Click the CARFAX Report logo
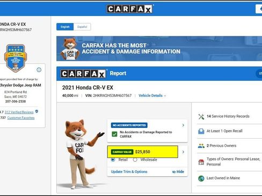 [x=83, y=73]
